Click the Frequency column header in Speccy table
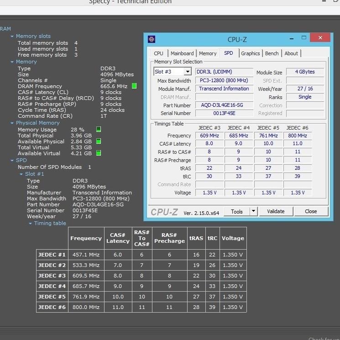This screenshot has height=340, width=340. coord(86,238)
